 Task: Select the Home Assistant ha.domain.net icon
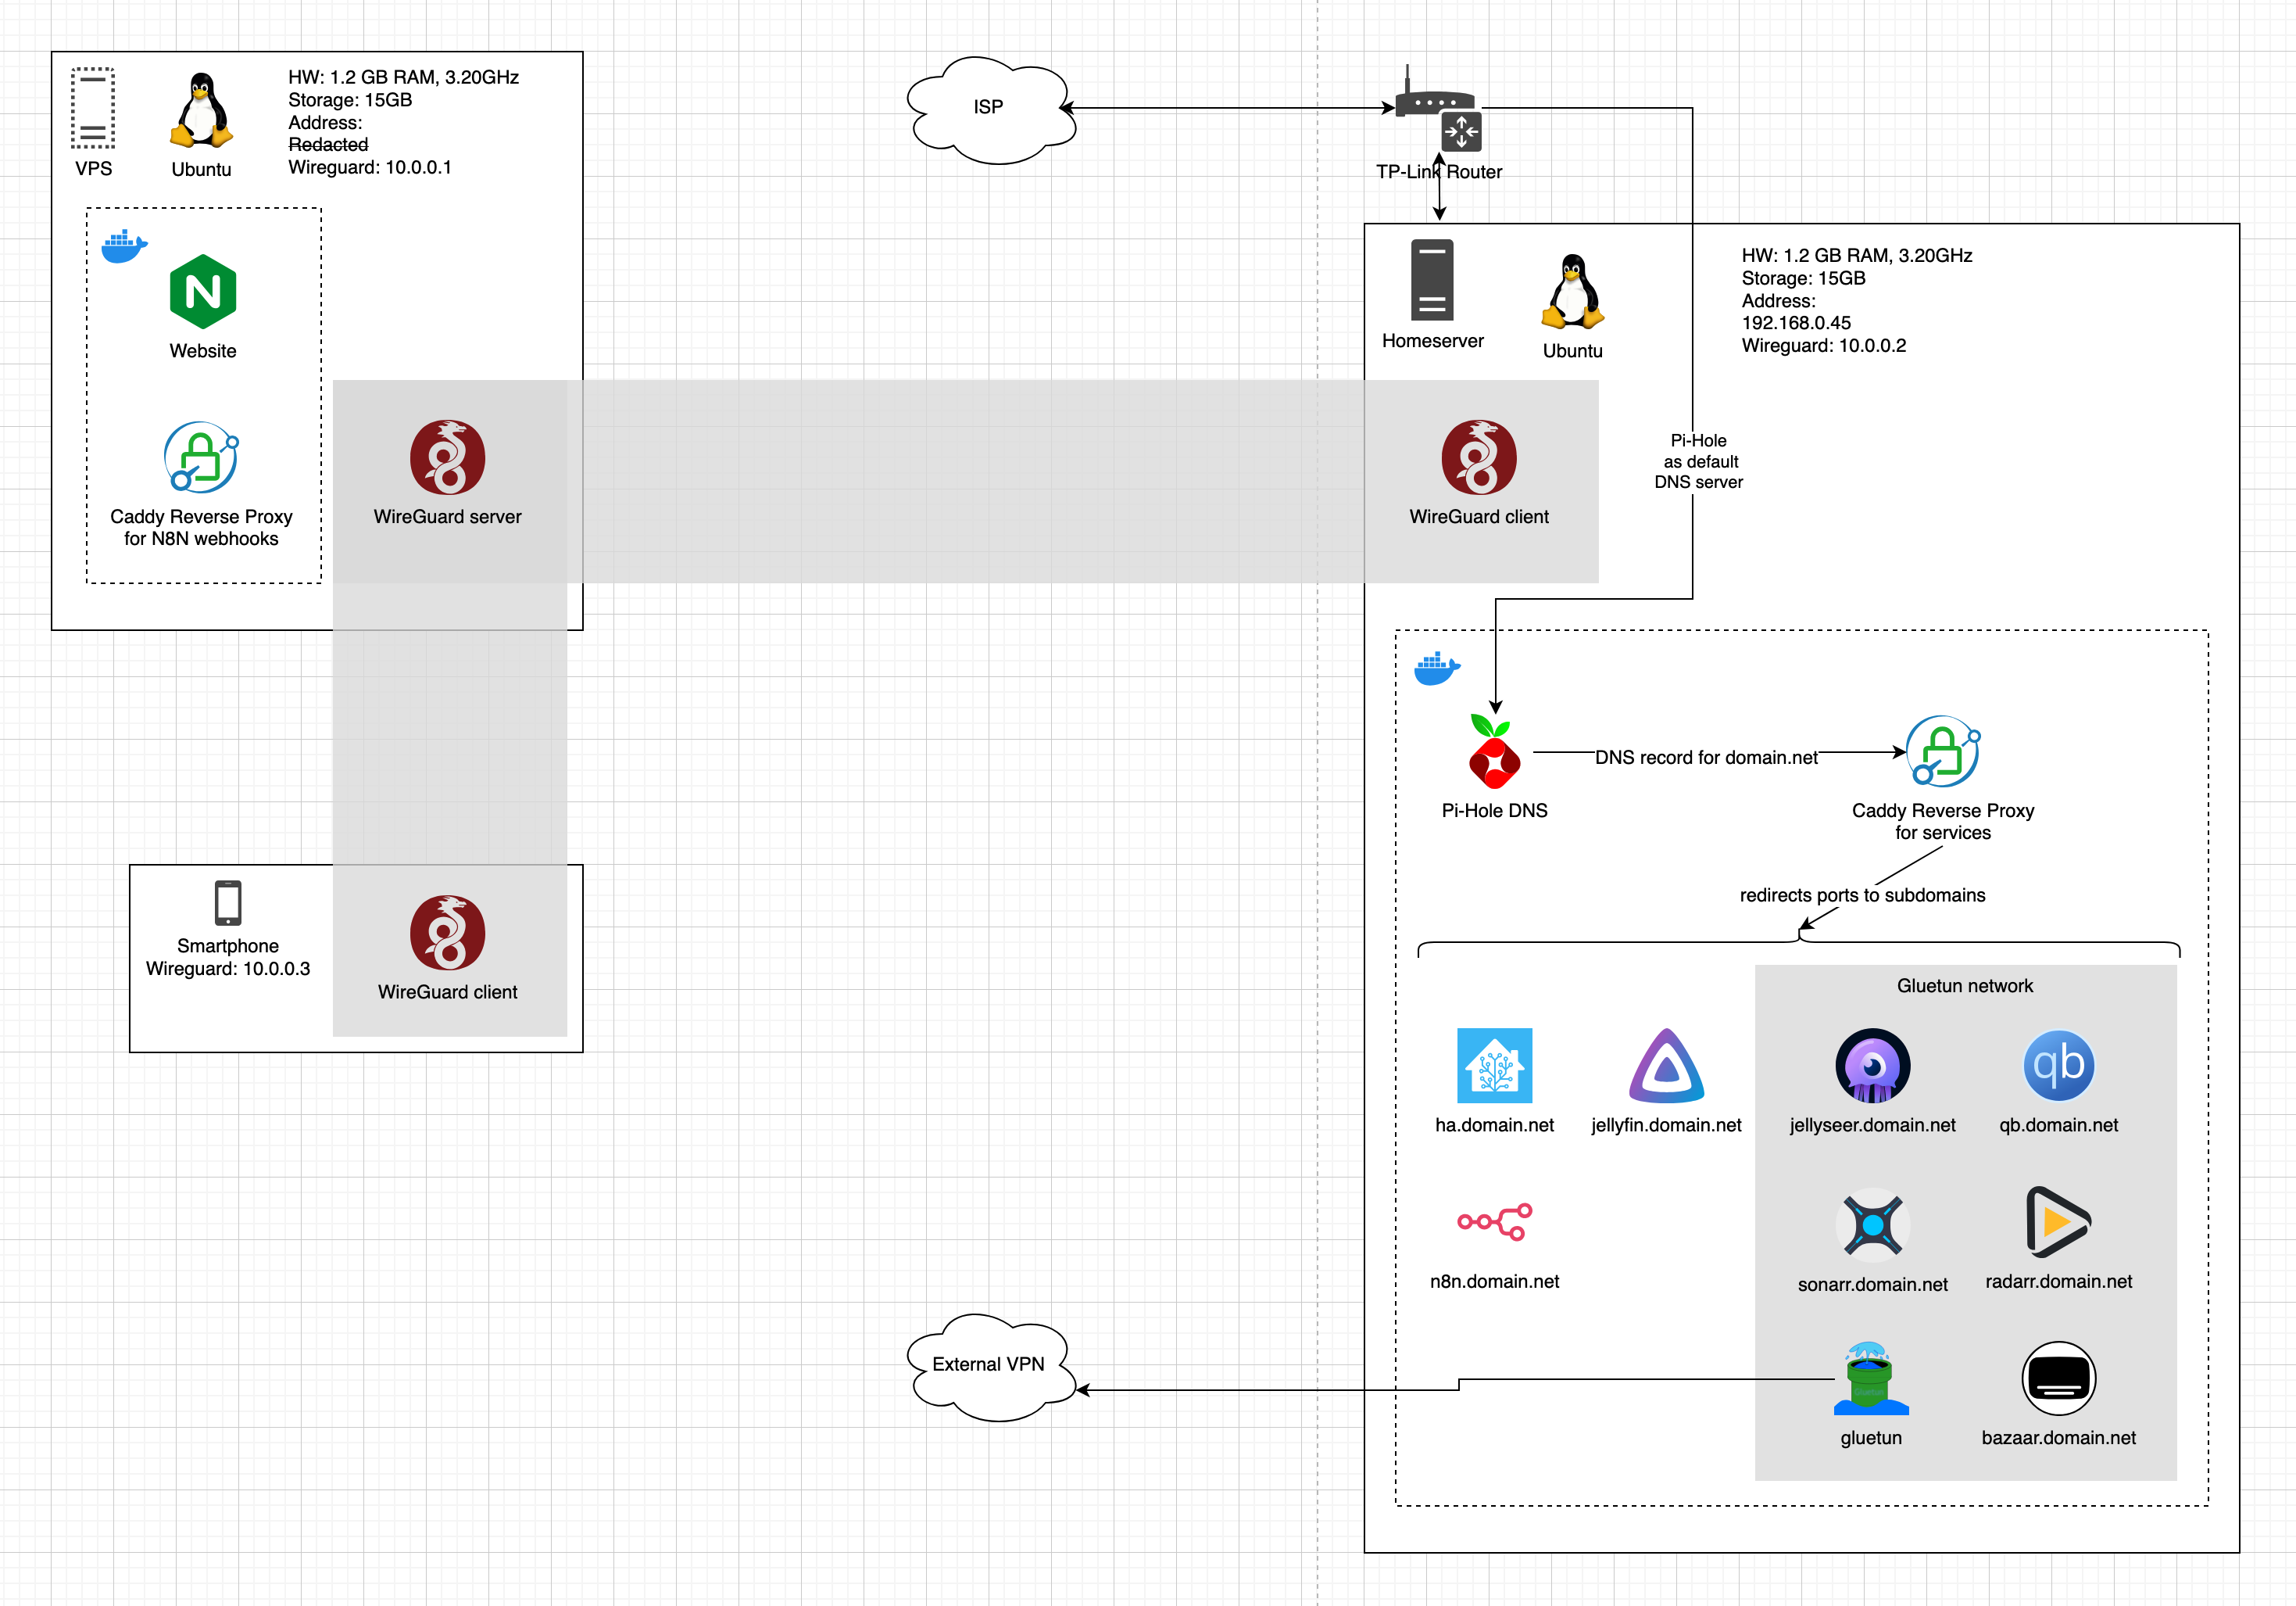[x=1494, y=1066]
